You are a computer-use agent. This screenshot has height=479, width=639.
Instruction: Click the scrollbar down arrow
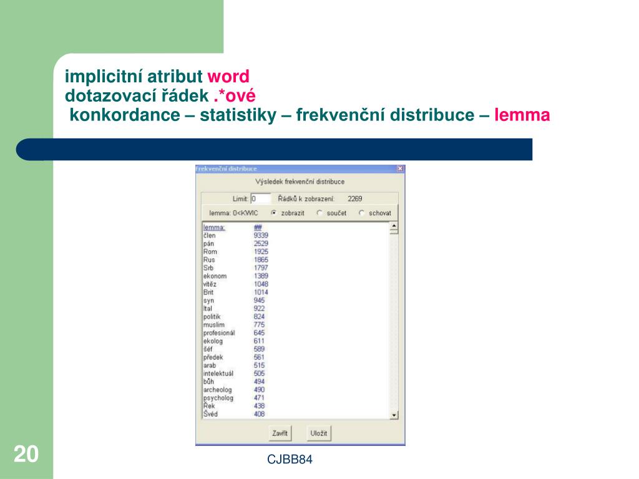(x=394, y=415)
